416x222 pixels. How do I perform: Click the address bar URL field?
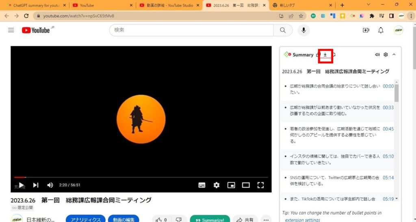pos(156,16)
